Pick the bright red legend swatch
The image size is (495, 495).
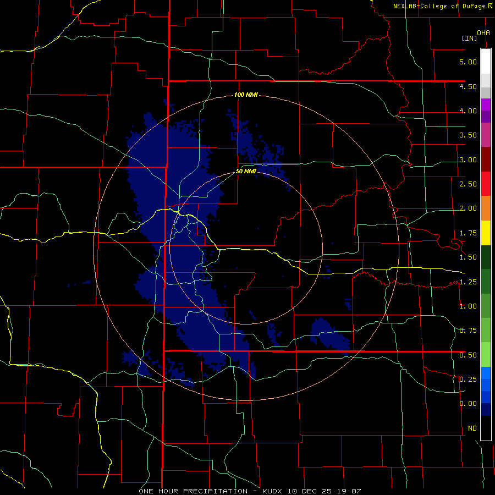(x=486, y=184)
